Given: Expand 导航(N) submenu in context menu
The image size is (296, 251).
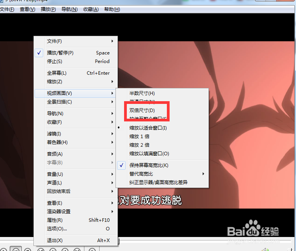Looking at the screenshot, I should [x=75, y=114].
